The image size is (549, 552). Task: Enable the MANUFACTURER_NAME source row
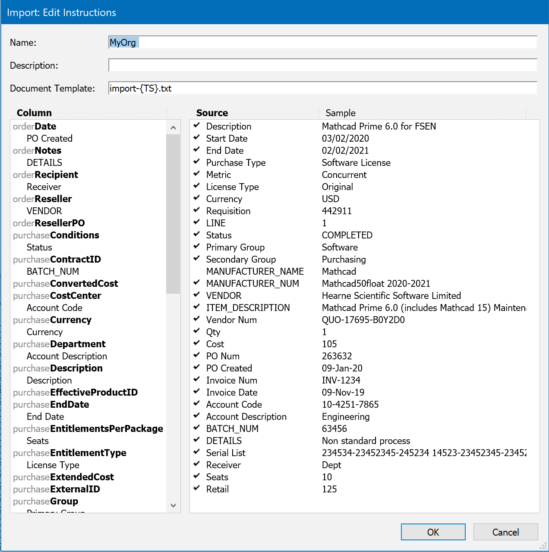click(197, 271)
